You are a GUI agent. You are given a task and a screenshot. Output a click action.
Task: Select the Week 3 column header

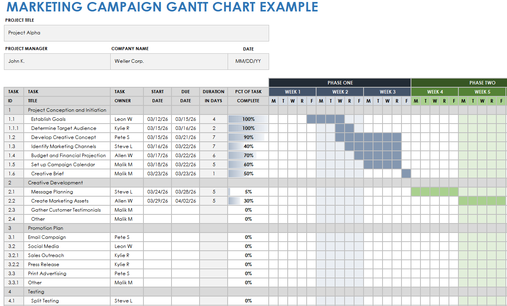pyautogui.click(x=387, y=92)
